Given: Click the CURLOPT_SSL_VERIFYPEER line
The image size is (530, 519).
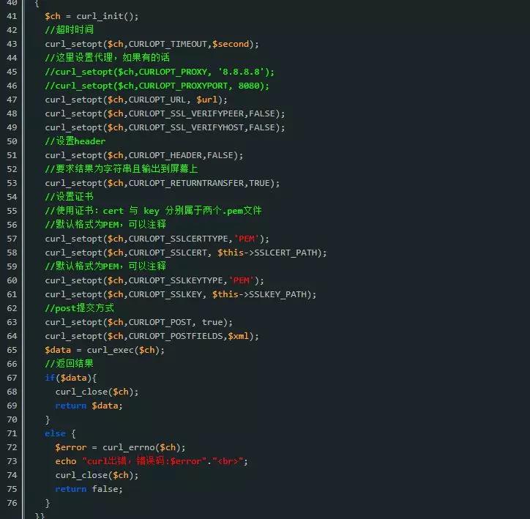Looking at the screenshot, I should pos(165,113).
